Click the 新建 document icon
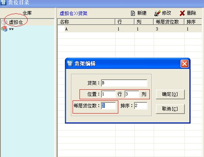Screen dimensions: 204x157 click(133, 13)
